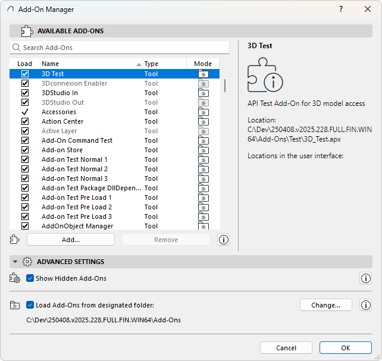The width and height of the screenshot is (382, 361).
Task: Click the gear icon in Advanced Settings header
Action: click(x=27, y=262)
